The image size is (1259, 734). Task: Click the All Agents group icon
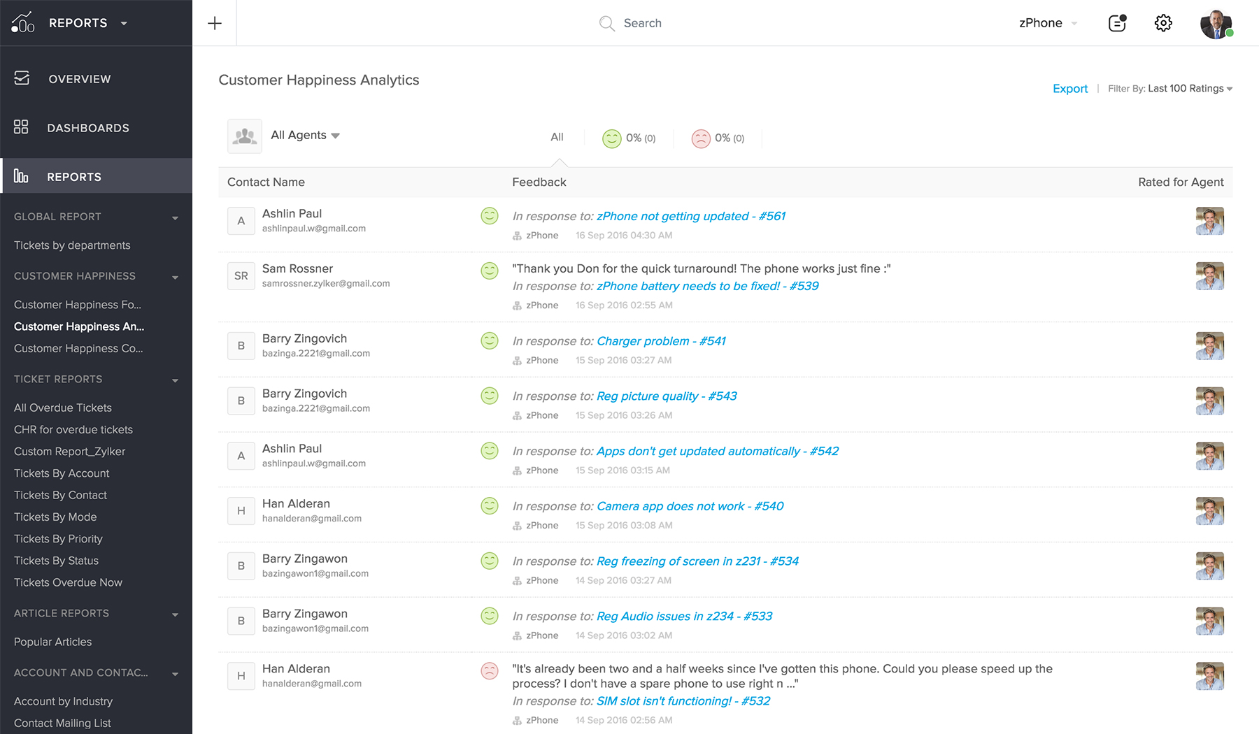[x=244, y=136]
